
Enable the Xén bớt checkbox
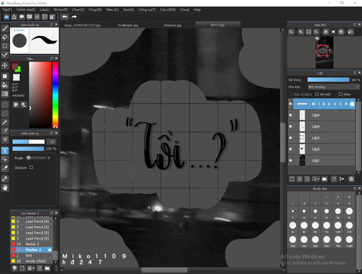tap(317, 94)
